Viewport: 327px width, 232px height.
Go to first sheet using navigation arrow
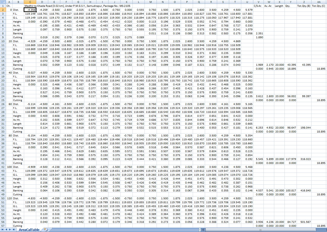pos(3,230)
